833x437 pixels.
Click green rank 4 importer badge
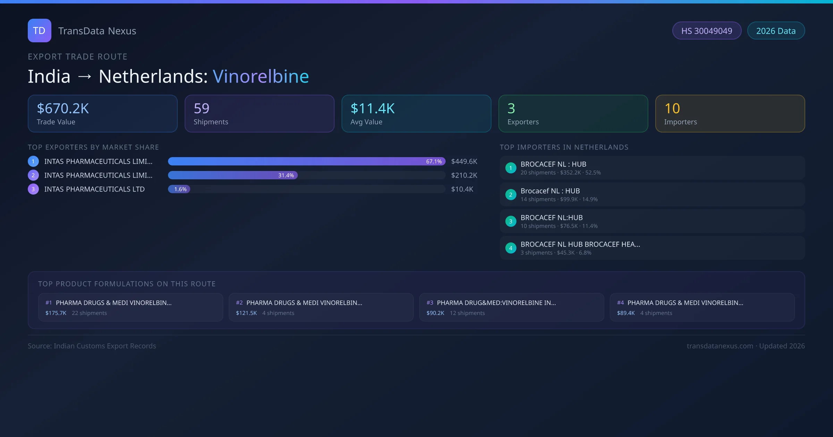click(511, 248)
